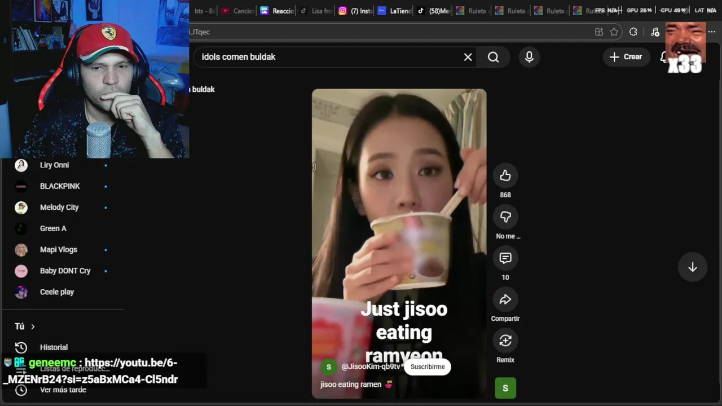Click the browser split screen icon

click(x=599, y=32)
